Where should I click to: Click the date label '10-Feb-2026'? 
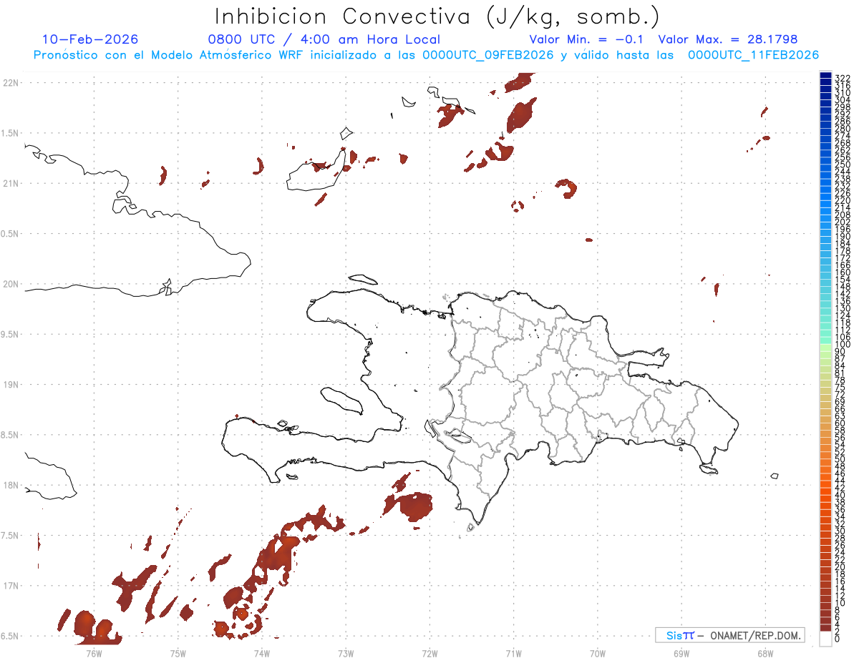click(90, 39)
